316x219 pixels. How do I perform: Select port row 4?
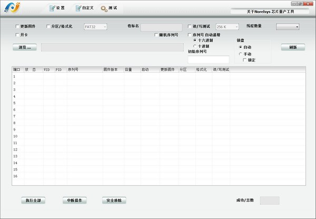click(x=159, y=96)
